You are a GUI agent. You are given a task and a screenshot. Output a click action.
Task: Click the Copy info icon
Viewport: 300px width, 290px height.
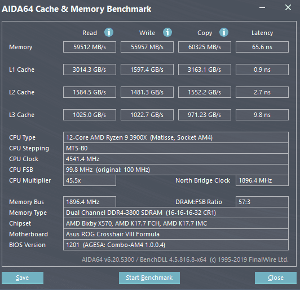[224, 32]
